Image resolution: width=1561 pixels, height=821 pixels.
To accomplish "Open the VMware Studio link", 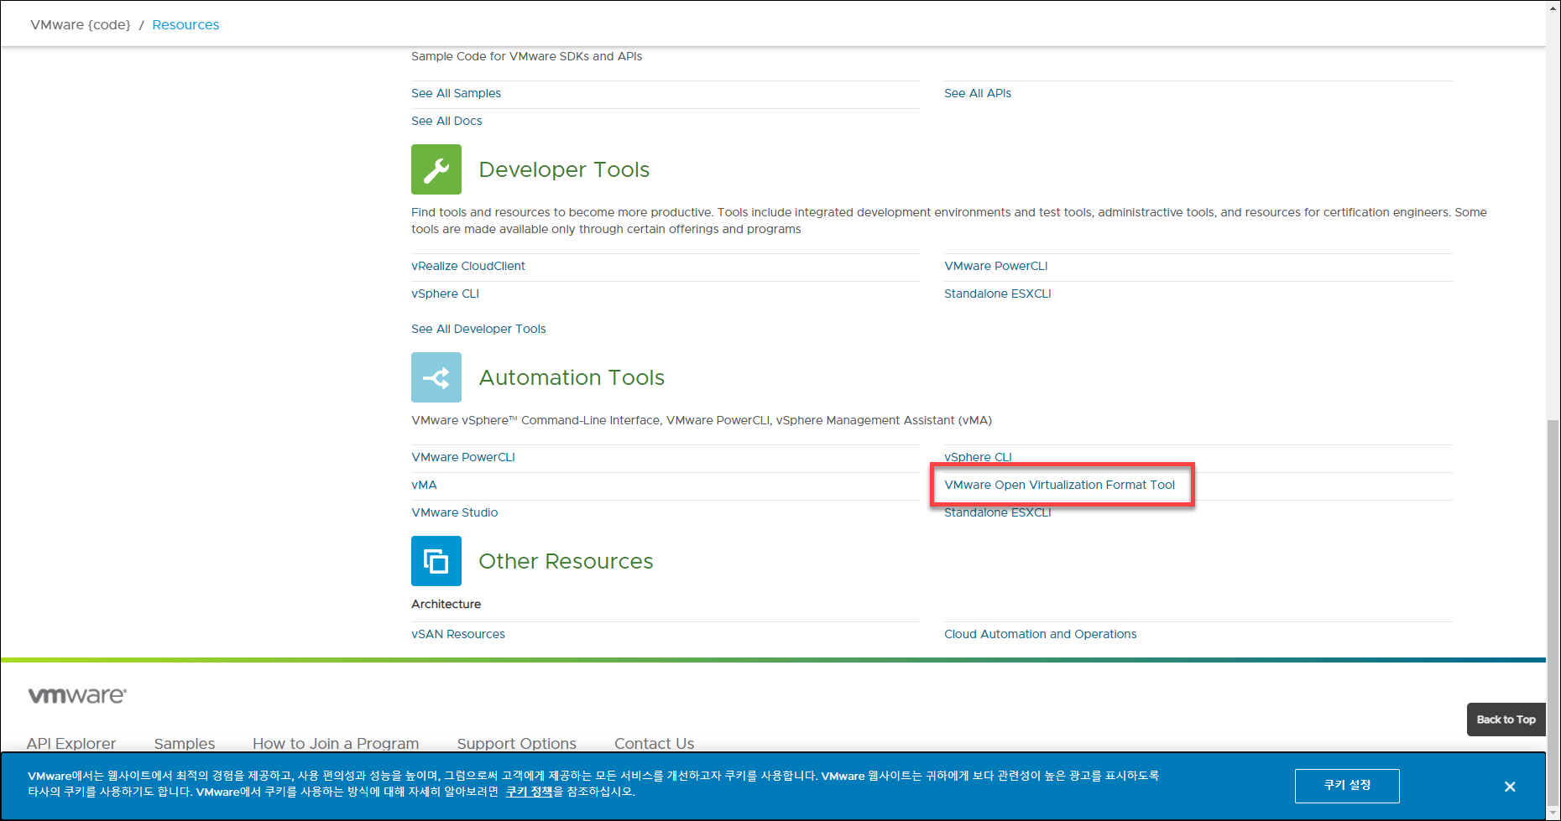I will click(x=454, y=512).
